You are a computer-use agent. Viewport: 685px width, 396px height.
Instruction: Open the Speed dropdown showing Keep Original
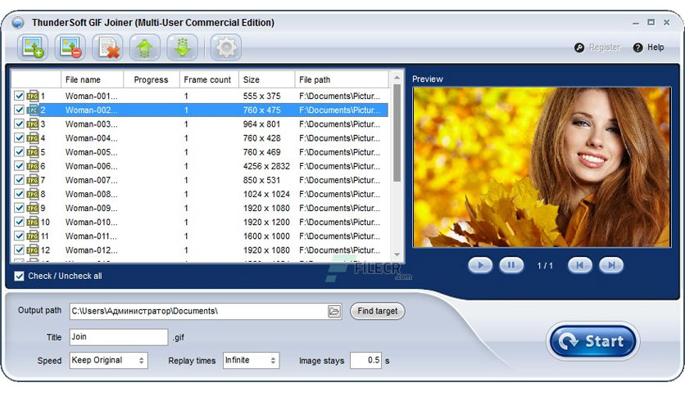(108, 360)
